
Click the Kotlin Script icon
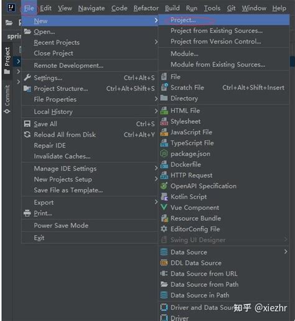(x=164, y=197)
